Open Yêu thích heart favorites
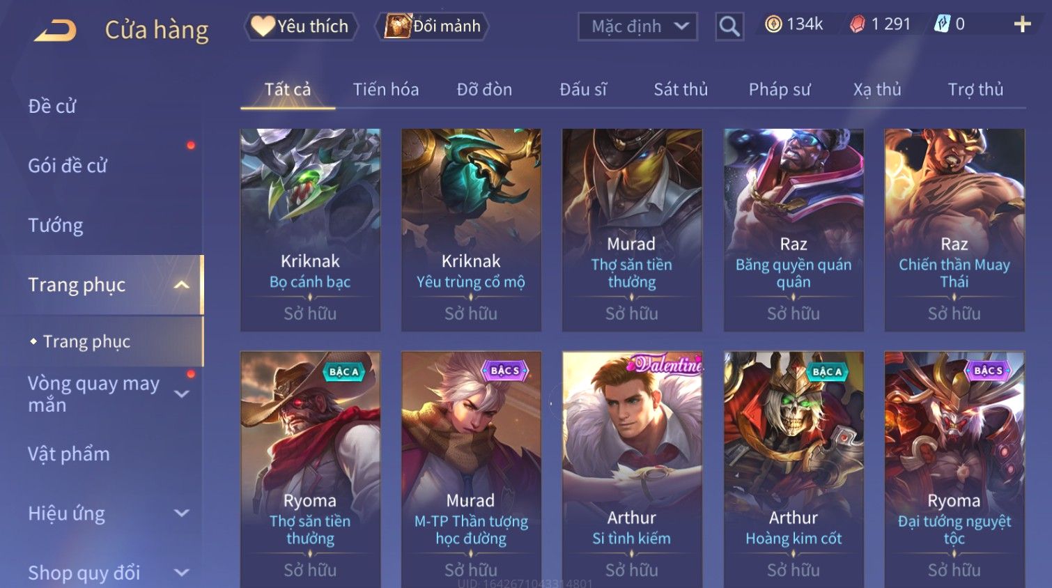Viewport: 1052px width, 588px height. coord(300,26)
